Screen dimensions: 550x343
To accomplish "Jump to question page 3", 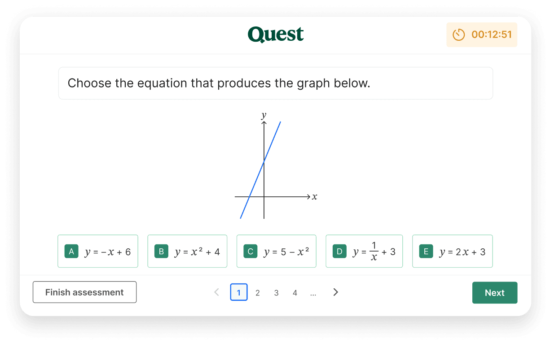I will (276, 293).
